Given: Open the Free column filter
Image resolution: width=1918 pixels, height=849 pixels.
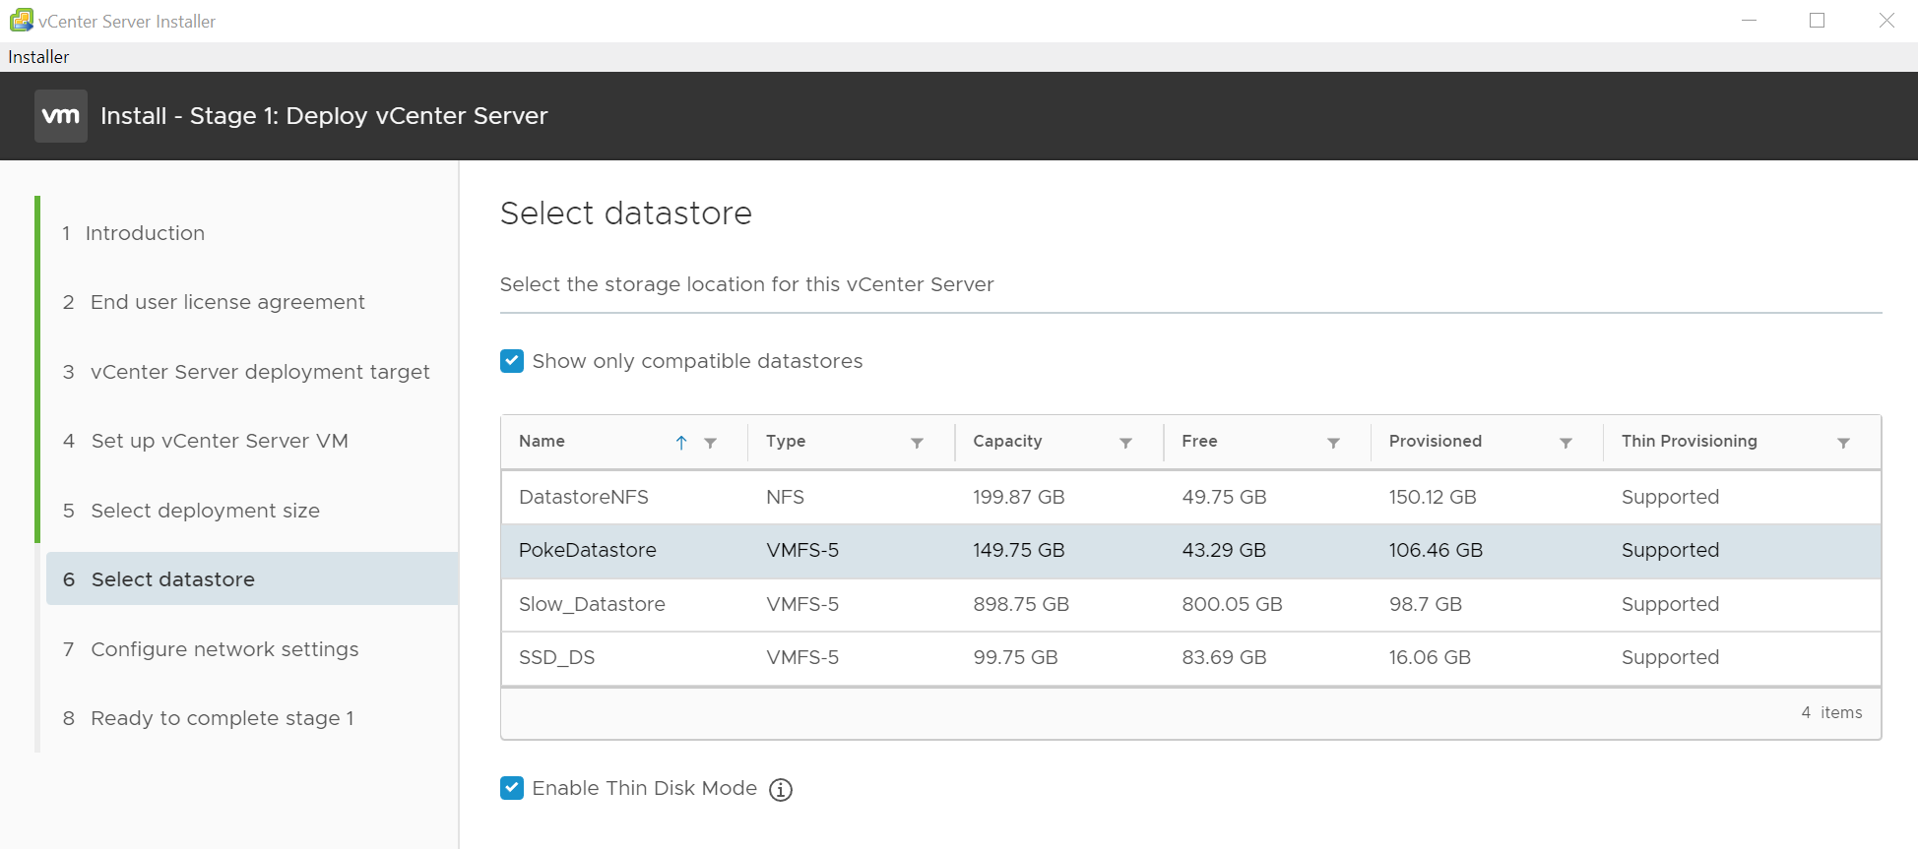Looking at the screenshot, I should (1333, 443).
